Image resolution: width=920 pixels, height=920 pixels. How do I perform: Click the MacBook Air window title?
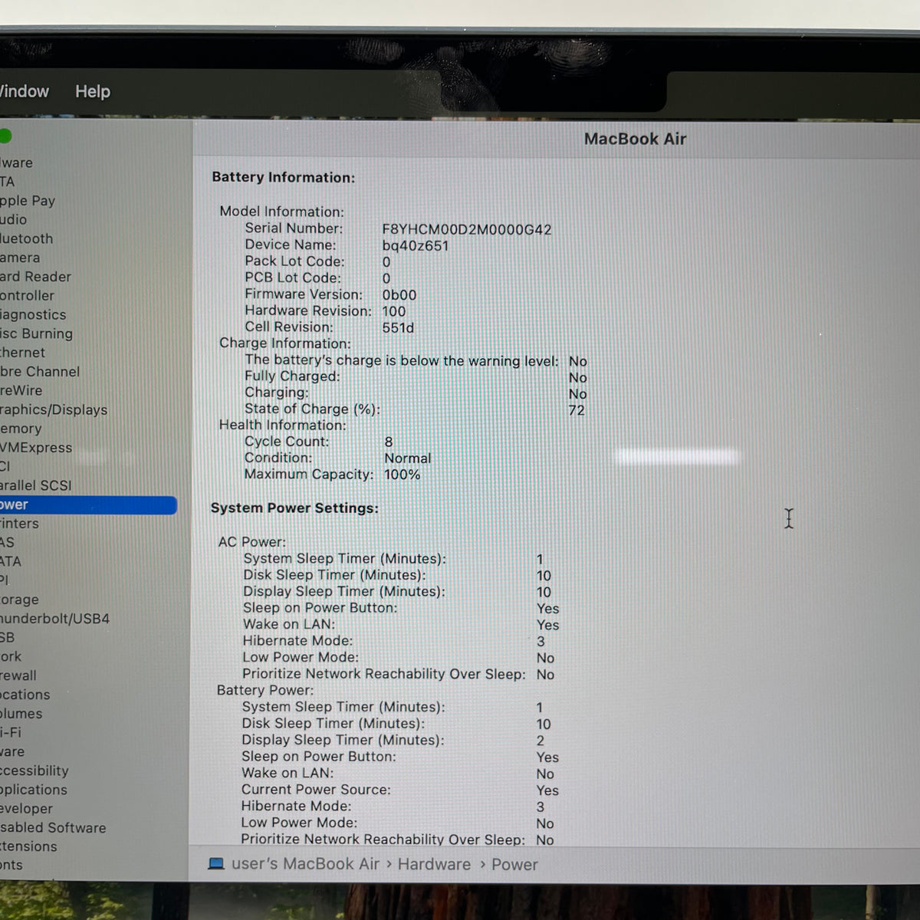click(636, 139)
